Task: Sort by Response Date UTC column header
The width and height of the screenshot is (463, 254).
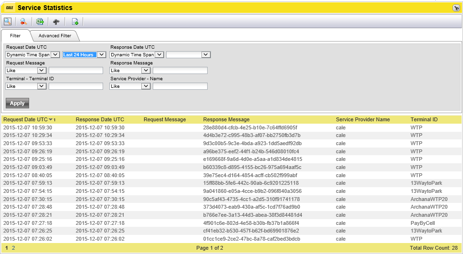Action: 100,120
